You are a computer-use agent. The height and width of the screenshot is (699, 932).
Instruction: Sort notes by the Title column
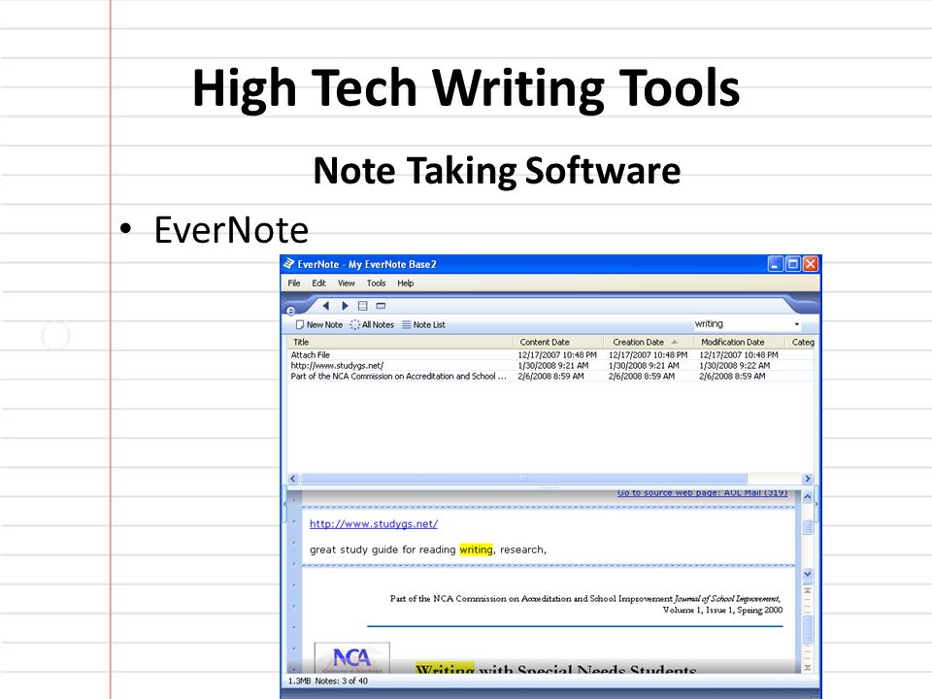(400, 342)
